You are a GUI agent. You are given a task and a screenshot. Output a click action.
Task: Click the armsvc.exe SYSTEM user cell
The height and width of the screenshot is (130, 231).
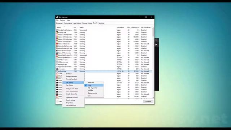click(x=119, y=69)
